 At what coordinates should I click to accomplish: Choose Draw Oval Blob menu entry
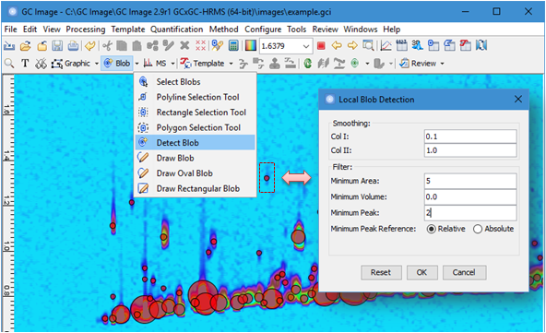click(195, 173)
